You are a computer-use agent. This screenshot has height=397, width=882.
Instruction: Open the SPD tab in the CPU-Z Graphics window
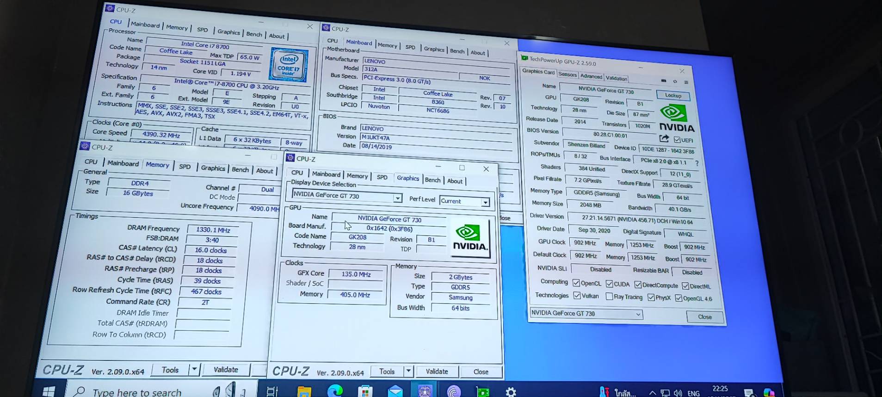click(x=382, y=177)
